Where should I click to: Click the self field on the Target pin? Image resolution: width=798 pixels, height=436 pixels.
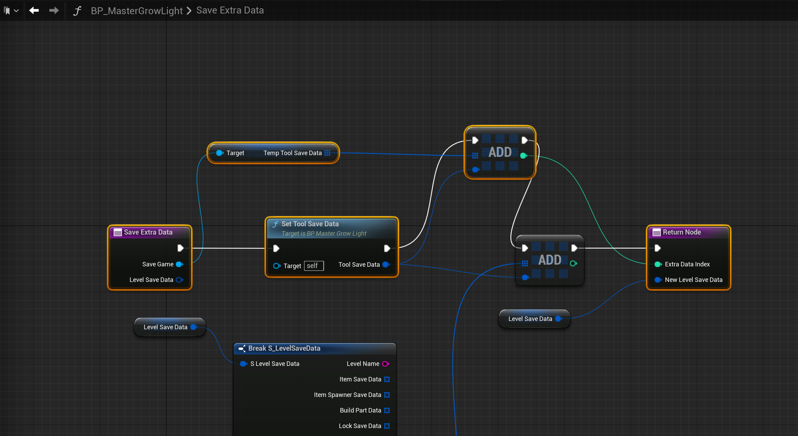(313, 266)
